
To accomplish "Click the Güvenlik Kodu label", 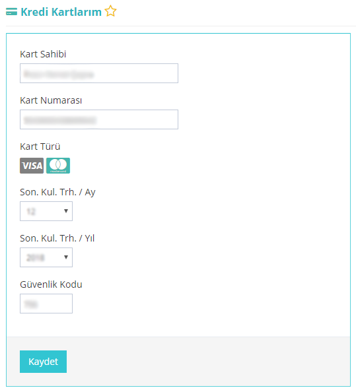I will (x=51, y=284).
